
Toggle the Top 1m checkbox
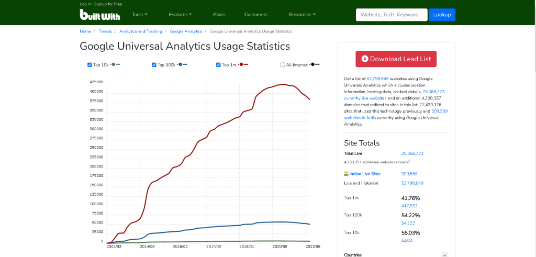[218, 65]
